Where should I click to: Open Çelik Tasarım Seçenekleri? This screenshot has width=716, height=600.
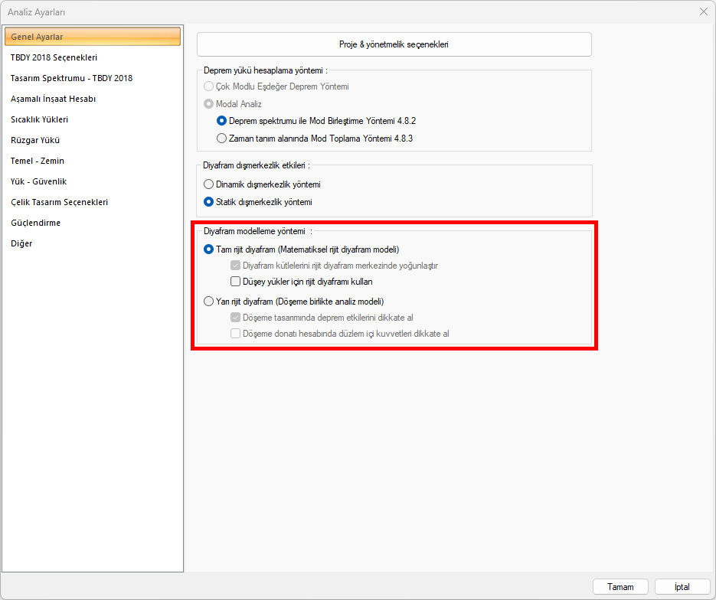pyautogui.click(x=60, y=202)
